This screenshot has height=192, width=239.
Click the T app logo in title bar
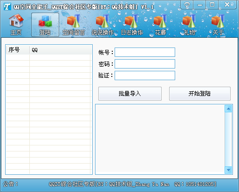click(7, 7)
